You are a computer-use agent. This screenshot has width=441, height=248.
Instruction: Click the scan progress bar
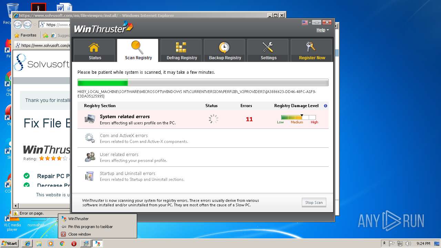(x=203, y=82)
